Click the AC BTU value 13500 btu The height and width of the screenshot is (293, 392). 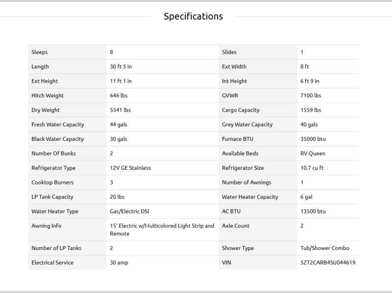313,211
